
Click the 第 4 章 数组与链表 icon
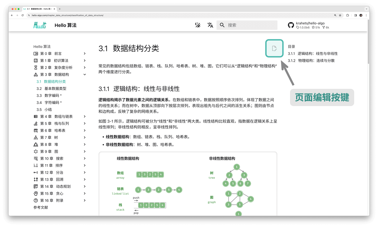pos(36,117)
